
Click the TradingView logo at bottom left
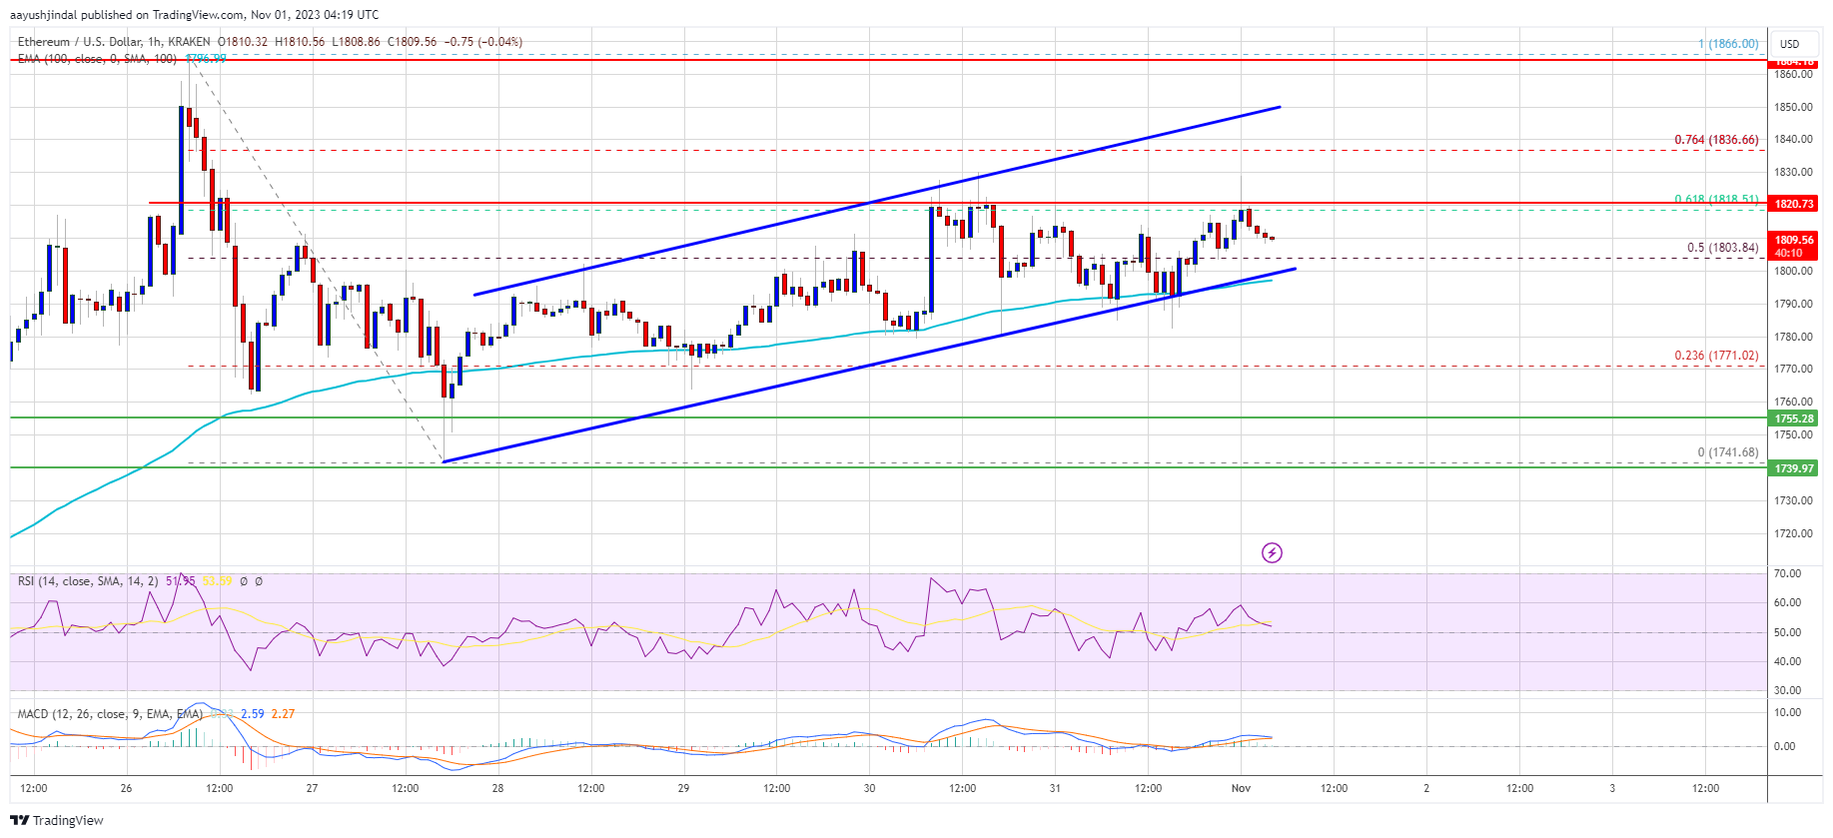[x=57, y=820]
